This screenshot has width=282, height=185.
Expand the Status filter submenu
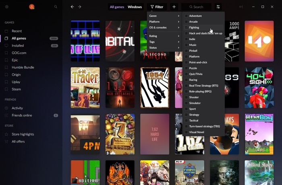(x=164, y=47)
